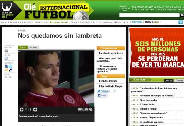
Task: Click the print article printer icon
Action: [x=7, y=50]
